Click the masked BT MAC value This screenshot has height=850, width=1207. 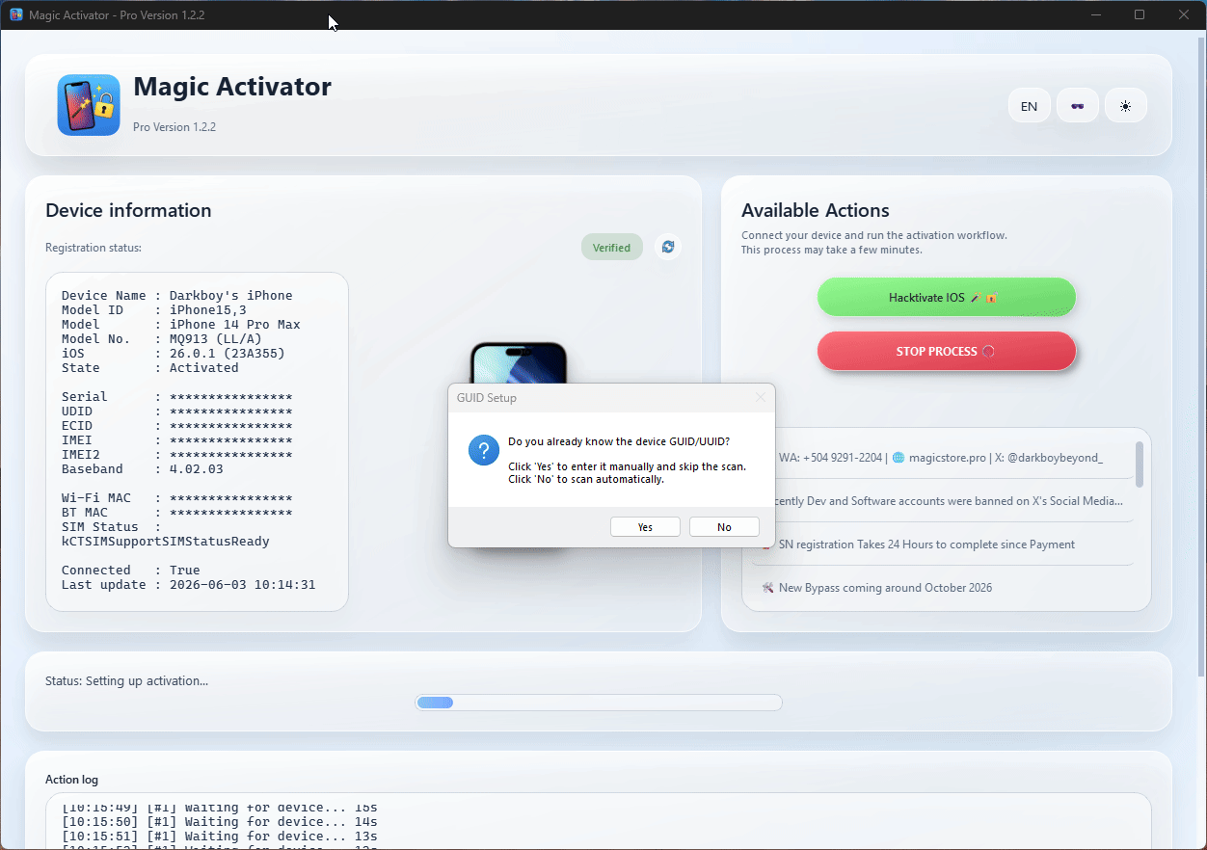(x=231, y=513)
